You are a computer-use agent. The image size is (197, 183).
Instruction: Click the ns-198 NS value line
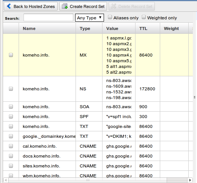(119, 98)
